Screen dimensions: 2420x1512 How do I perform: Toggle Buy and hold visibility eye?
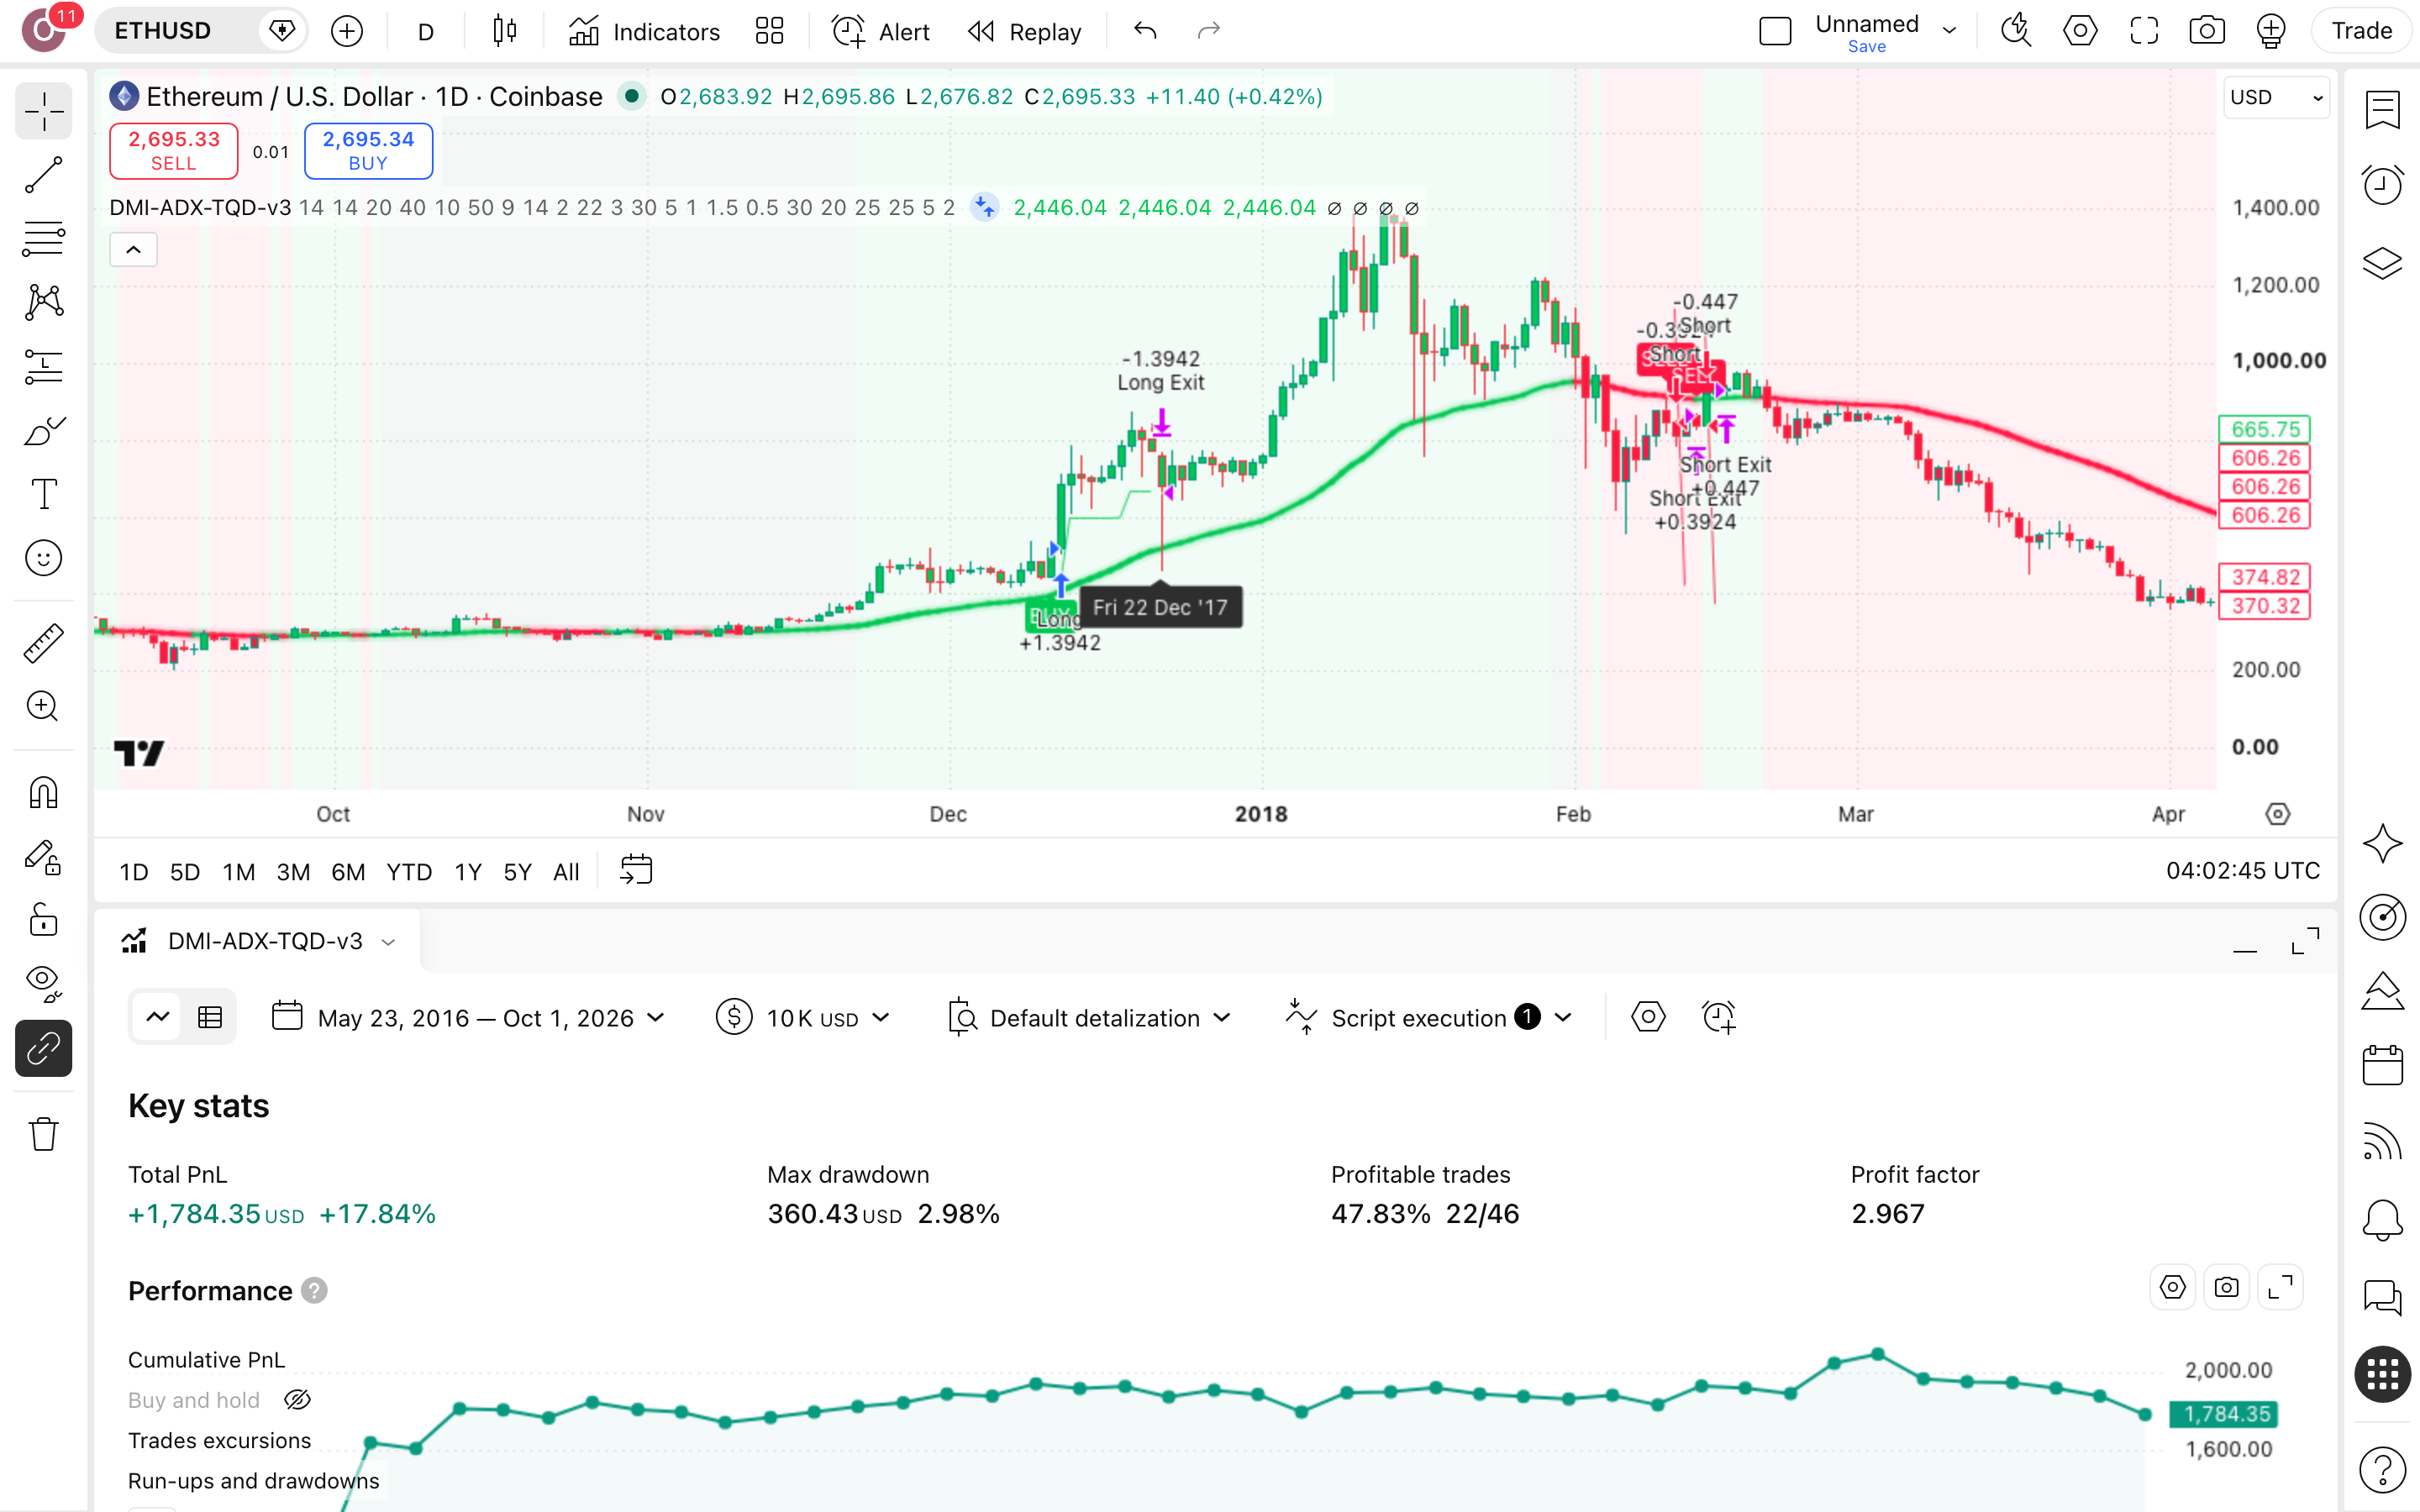point(297,1400)
